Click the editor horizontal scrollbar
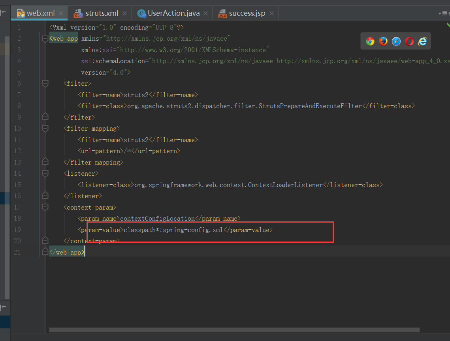The width and height of the screenshot is (450, 341). (234, 330)
